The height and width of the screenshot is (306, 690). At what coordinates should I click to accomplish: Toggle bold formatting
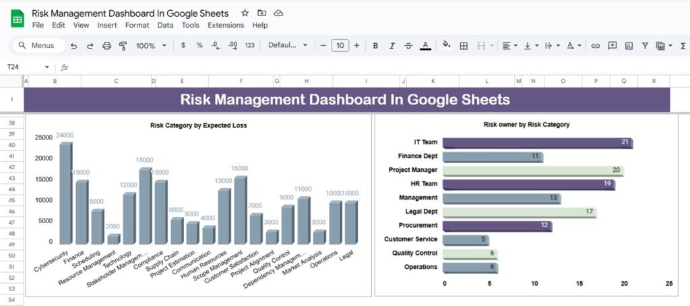point(375,45)
